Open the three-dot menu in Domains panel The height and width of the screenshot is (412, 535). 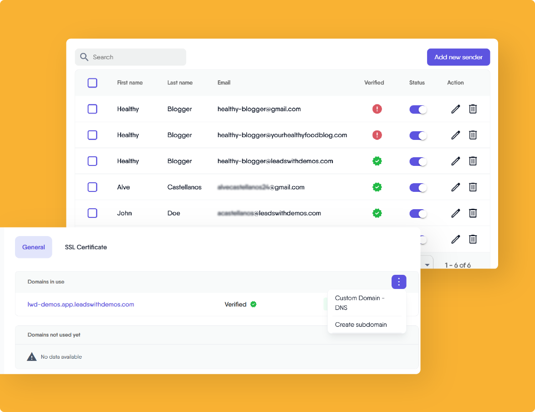pos(399,282)
